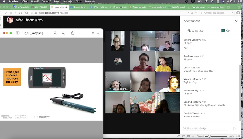Image resolution: width=243 pixels, height=139 pixels.
Task: Open closed tabs trash icon
Action: click(238, 7)
